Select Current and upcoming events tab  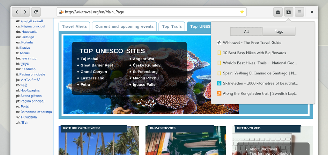124,26
